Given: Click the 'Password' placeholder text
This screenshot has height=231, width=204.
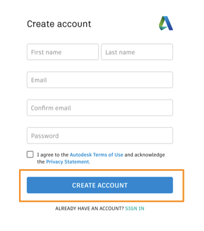Looking at the screenshot, I should (45, 136).
